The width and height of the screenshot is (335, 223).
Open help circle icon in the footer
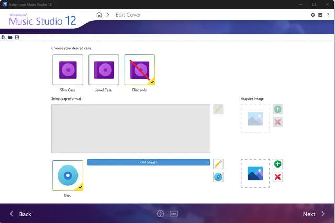[x=160, y=214]
